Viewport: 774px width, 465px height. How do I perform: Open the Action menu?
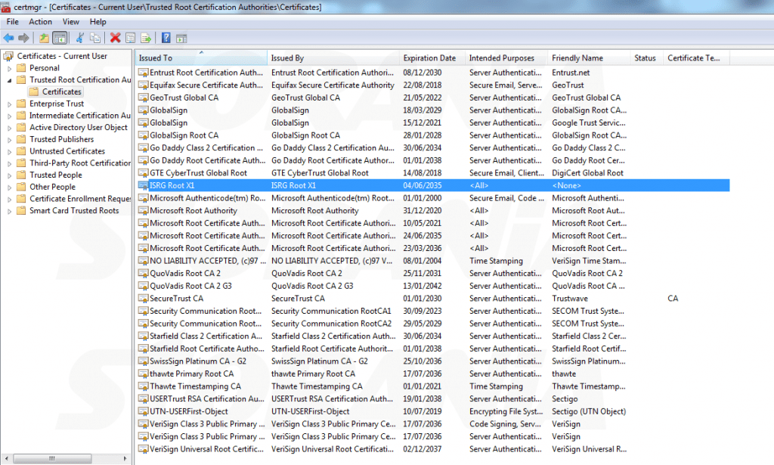(40, 22)
